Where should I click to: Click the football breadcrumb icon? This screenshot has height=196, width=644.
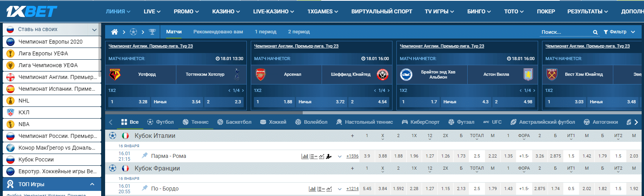133,32
